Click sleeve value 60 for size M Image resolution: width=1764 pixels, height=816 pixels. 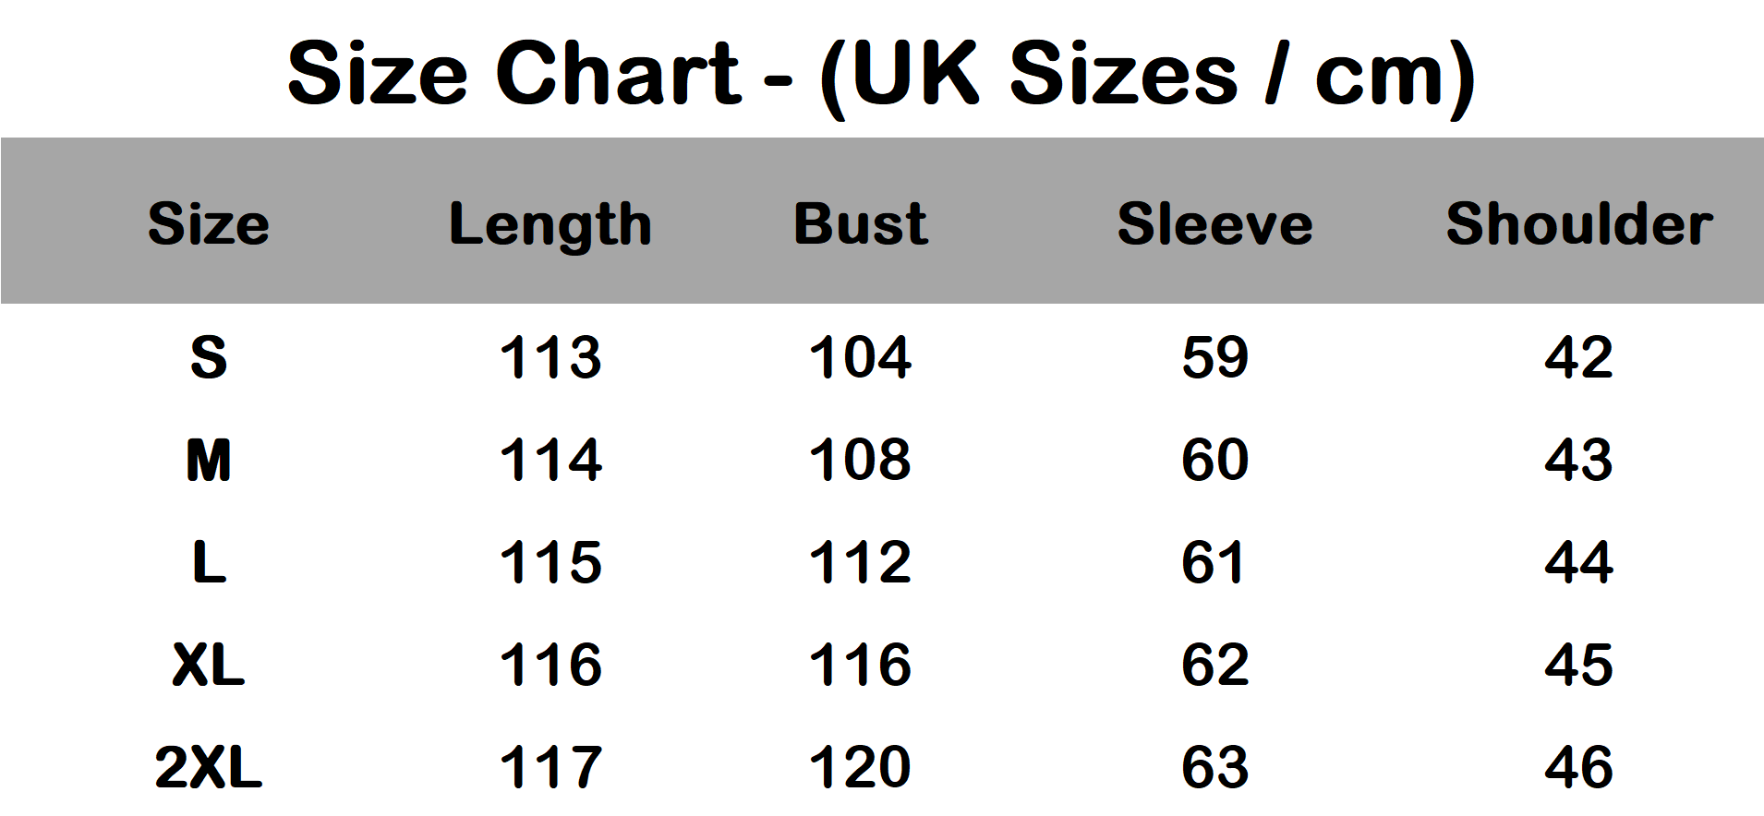1214,460
